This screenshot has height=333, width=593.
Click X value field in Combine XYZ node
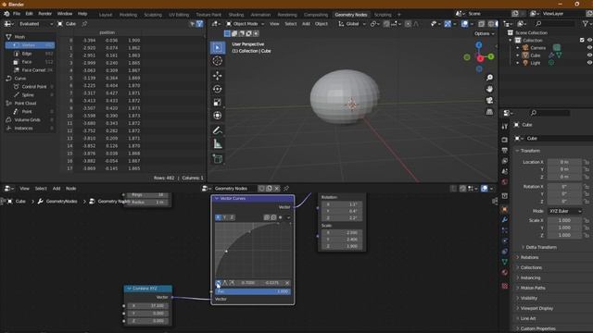148,306
